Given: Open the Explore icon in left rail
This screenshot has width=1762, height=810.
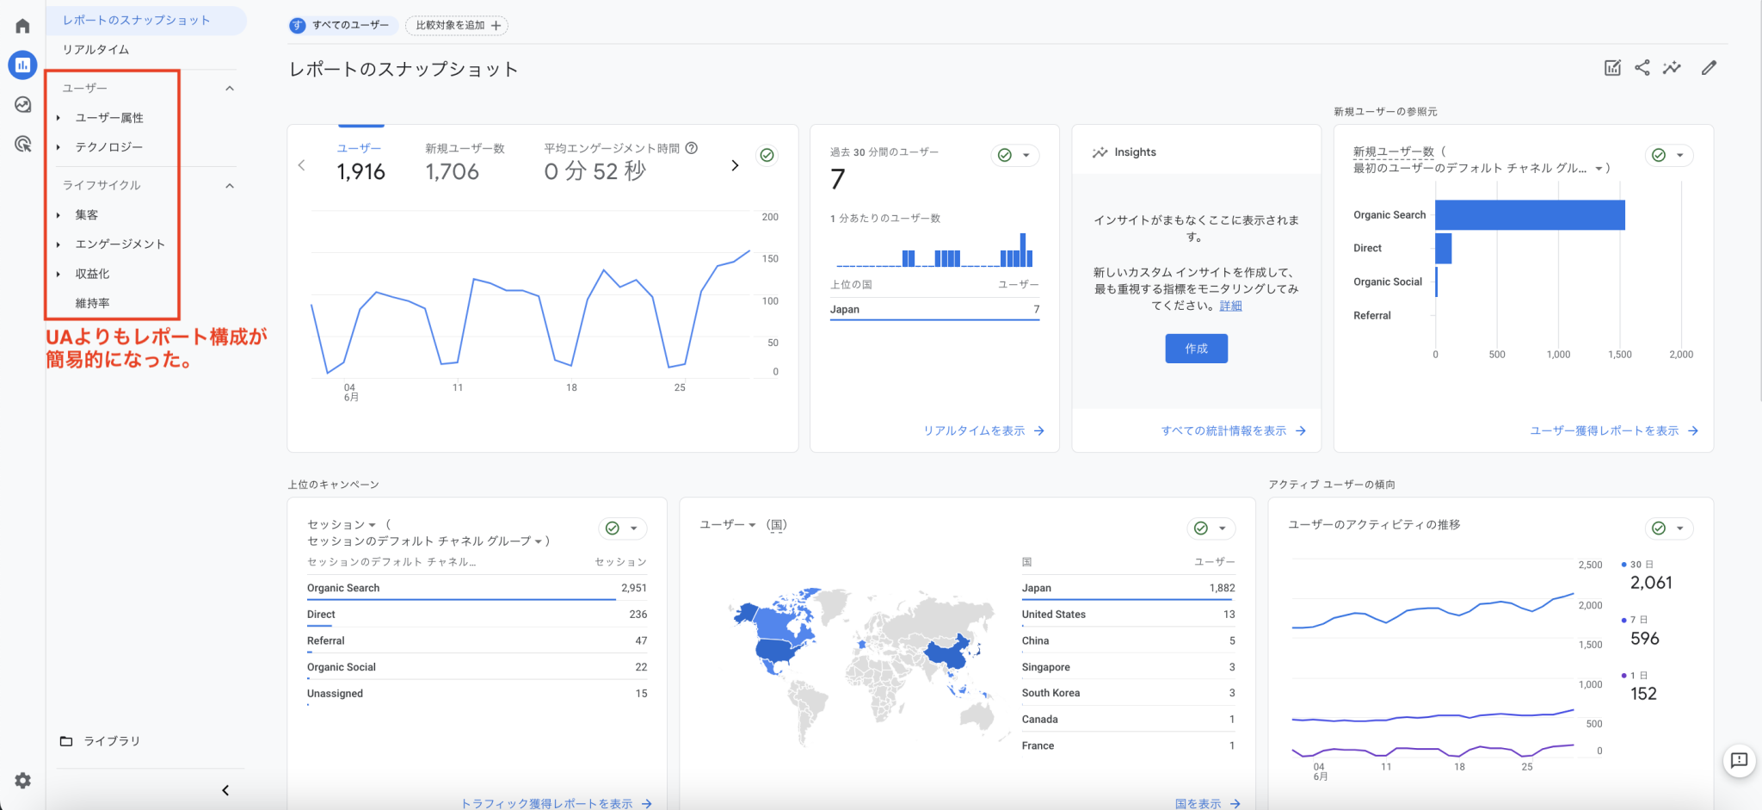Looking at the screenshot, I should pyautogui.click(x=22, y=104).
